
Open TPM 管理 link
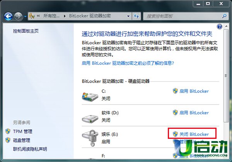(22, 131)
